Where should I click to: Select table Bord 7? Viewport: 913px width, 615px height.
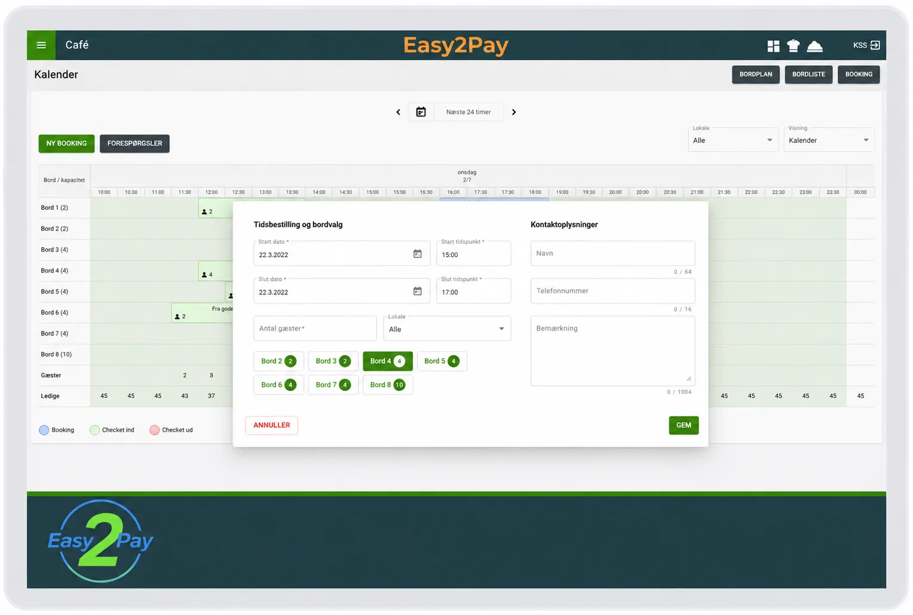tap(333, 385)
